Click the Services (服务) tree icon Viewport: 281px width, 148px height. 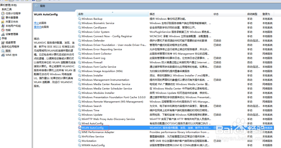coord(3,51)
